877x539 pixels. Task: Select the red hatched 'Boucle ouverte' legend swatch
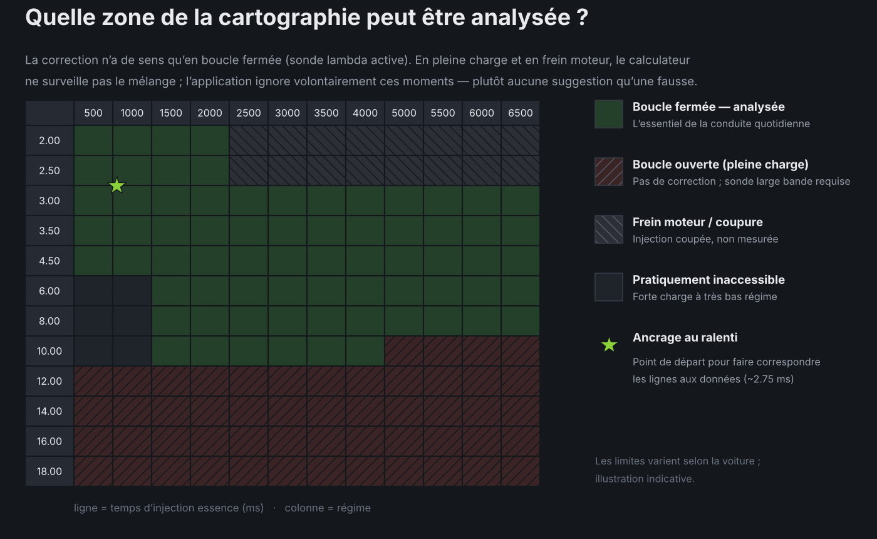609,172
